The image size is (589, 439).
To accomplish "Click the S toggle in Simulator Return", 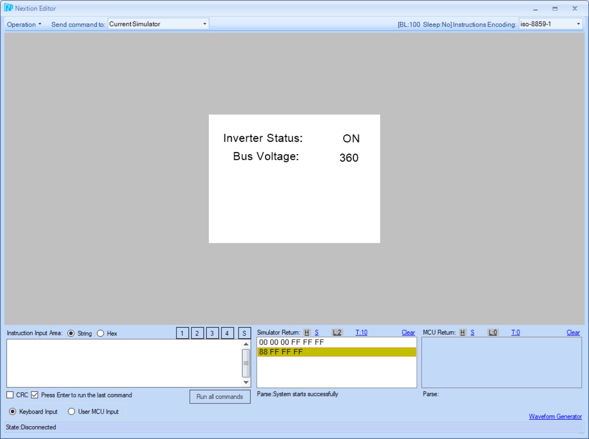I will (x=317, y=332).
